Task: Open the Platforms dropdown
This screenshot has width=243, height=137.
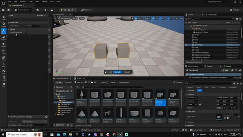Action: click(87, 10)
